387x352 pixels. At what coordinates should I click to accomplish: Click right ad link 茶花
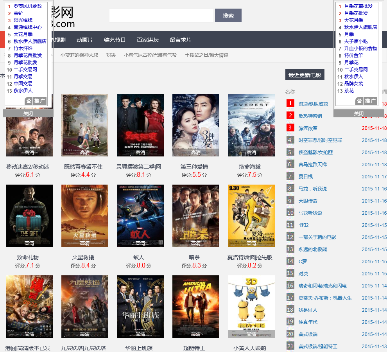(x=349, y=91)
